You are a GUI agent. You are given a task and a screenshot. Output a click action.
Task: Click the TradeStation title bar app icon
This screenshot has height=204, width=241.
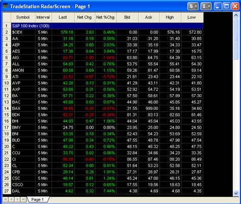[6, 6]
